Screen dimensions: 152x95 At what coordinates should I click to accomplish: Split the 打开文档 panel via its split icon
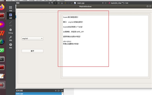(x=59, y=91)
